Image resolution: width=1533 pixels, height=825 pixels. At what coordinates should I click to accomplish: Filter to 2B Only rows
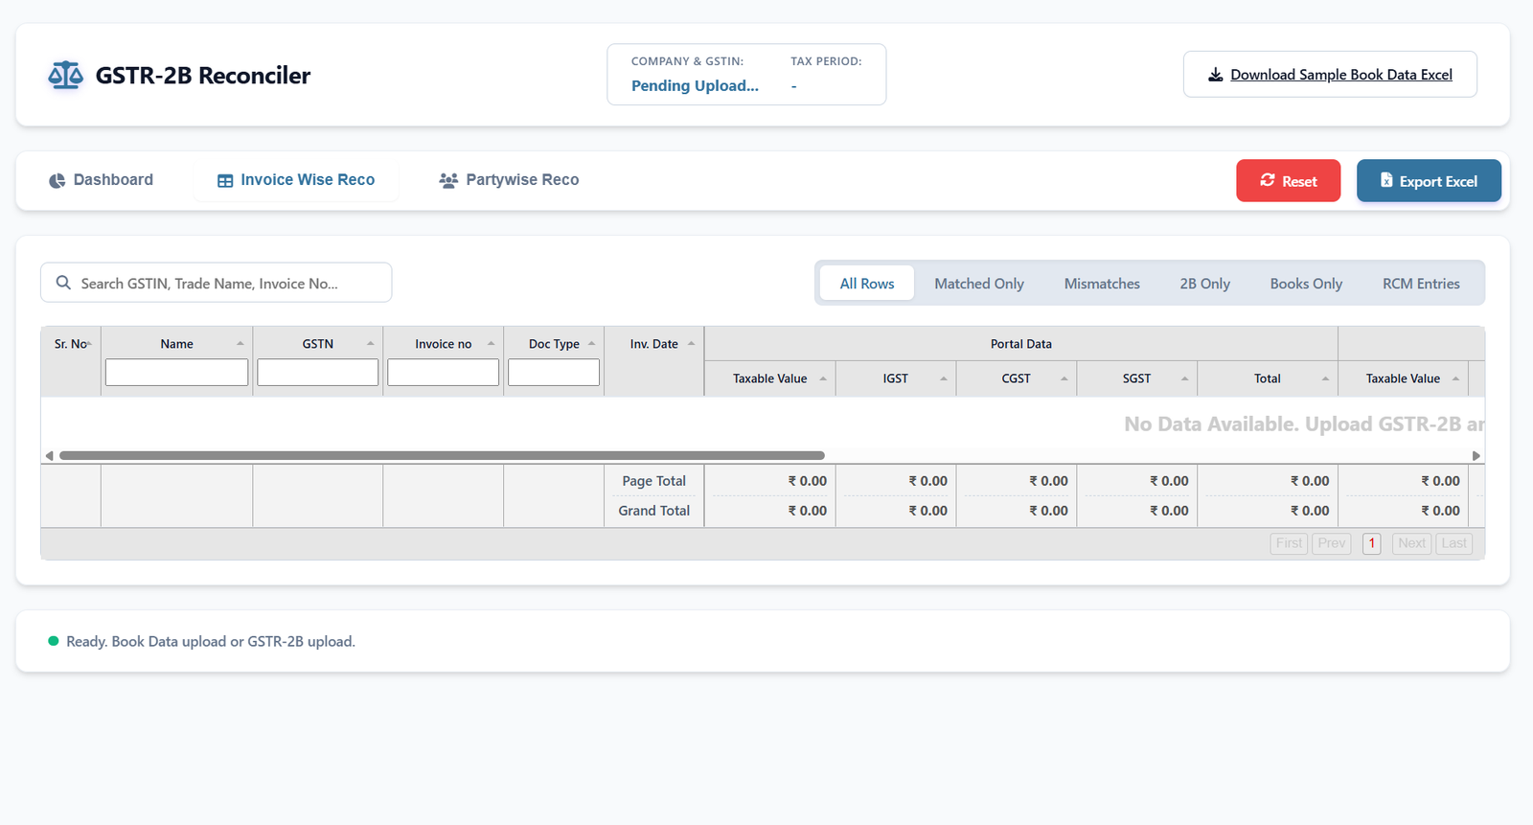coord(1204,284)
